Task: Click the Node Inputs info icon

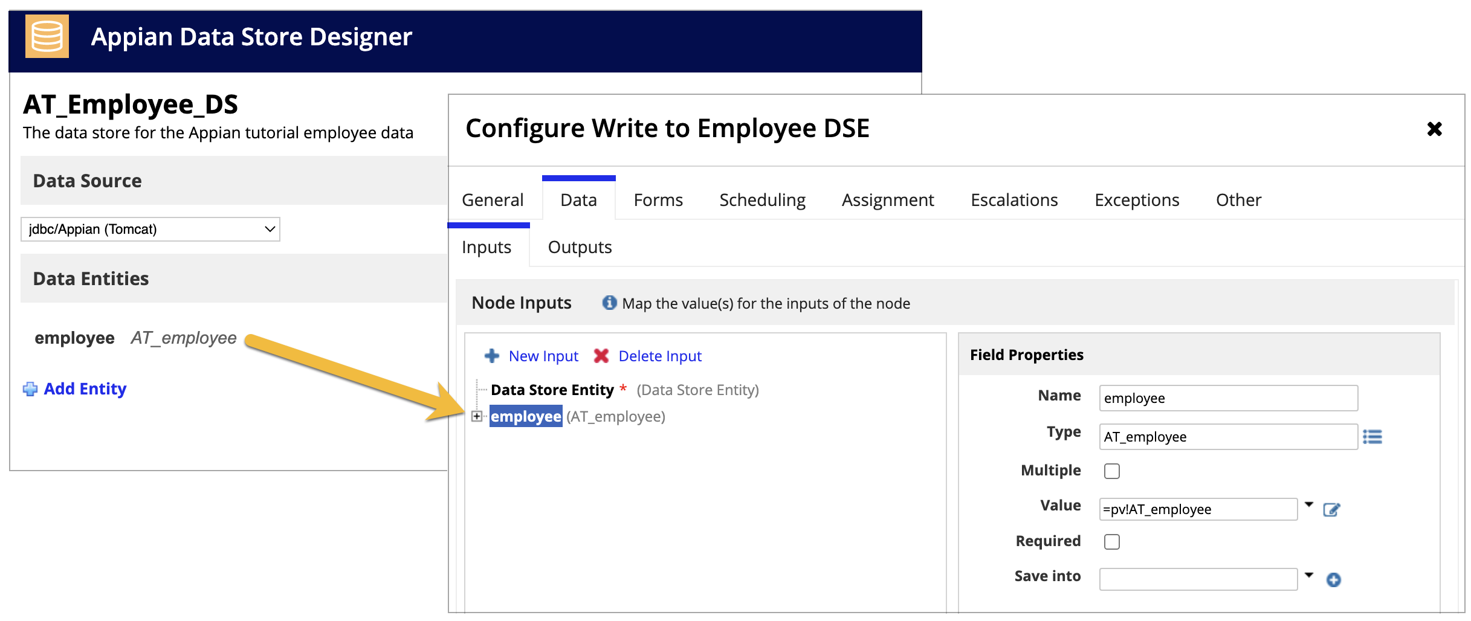Action: click(609, 303)
